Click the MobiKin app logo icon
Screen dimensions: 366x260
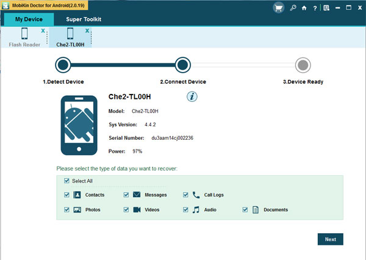pyautogui.click(x=5, y=5)
